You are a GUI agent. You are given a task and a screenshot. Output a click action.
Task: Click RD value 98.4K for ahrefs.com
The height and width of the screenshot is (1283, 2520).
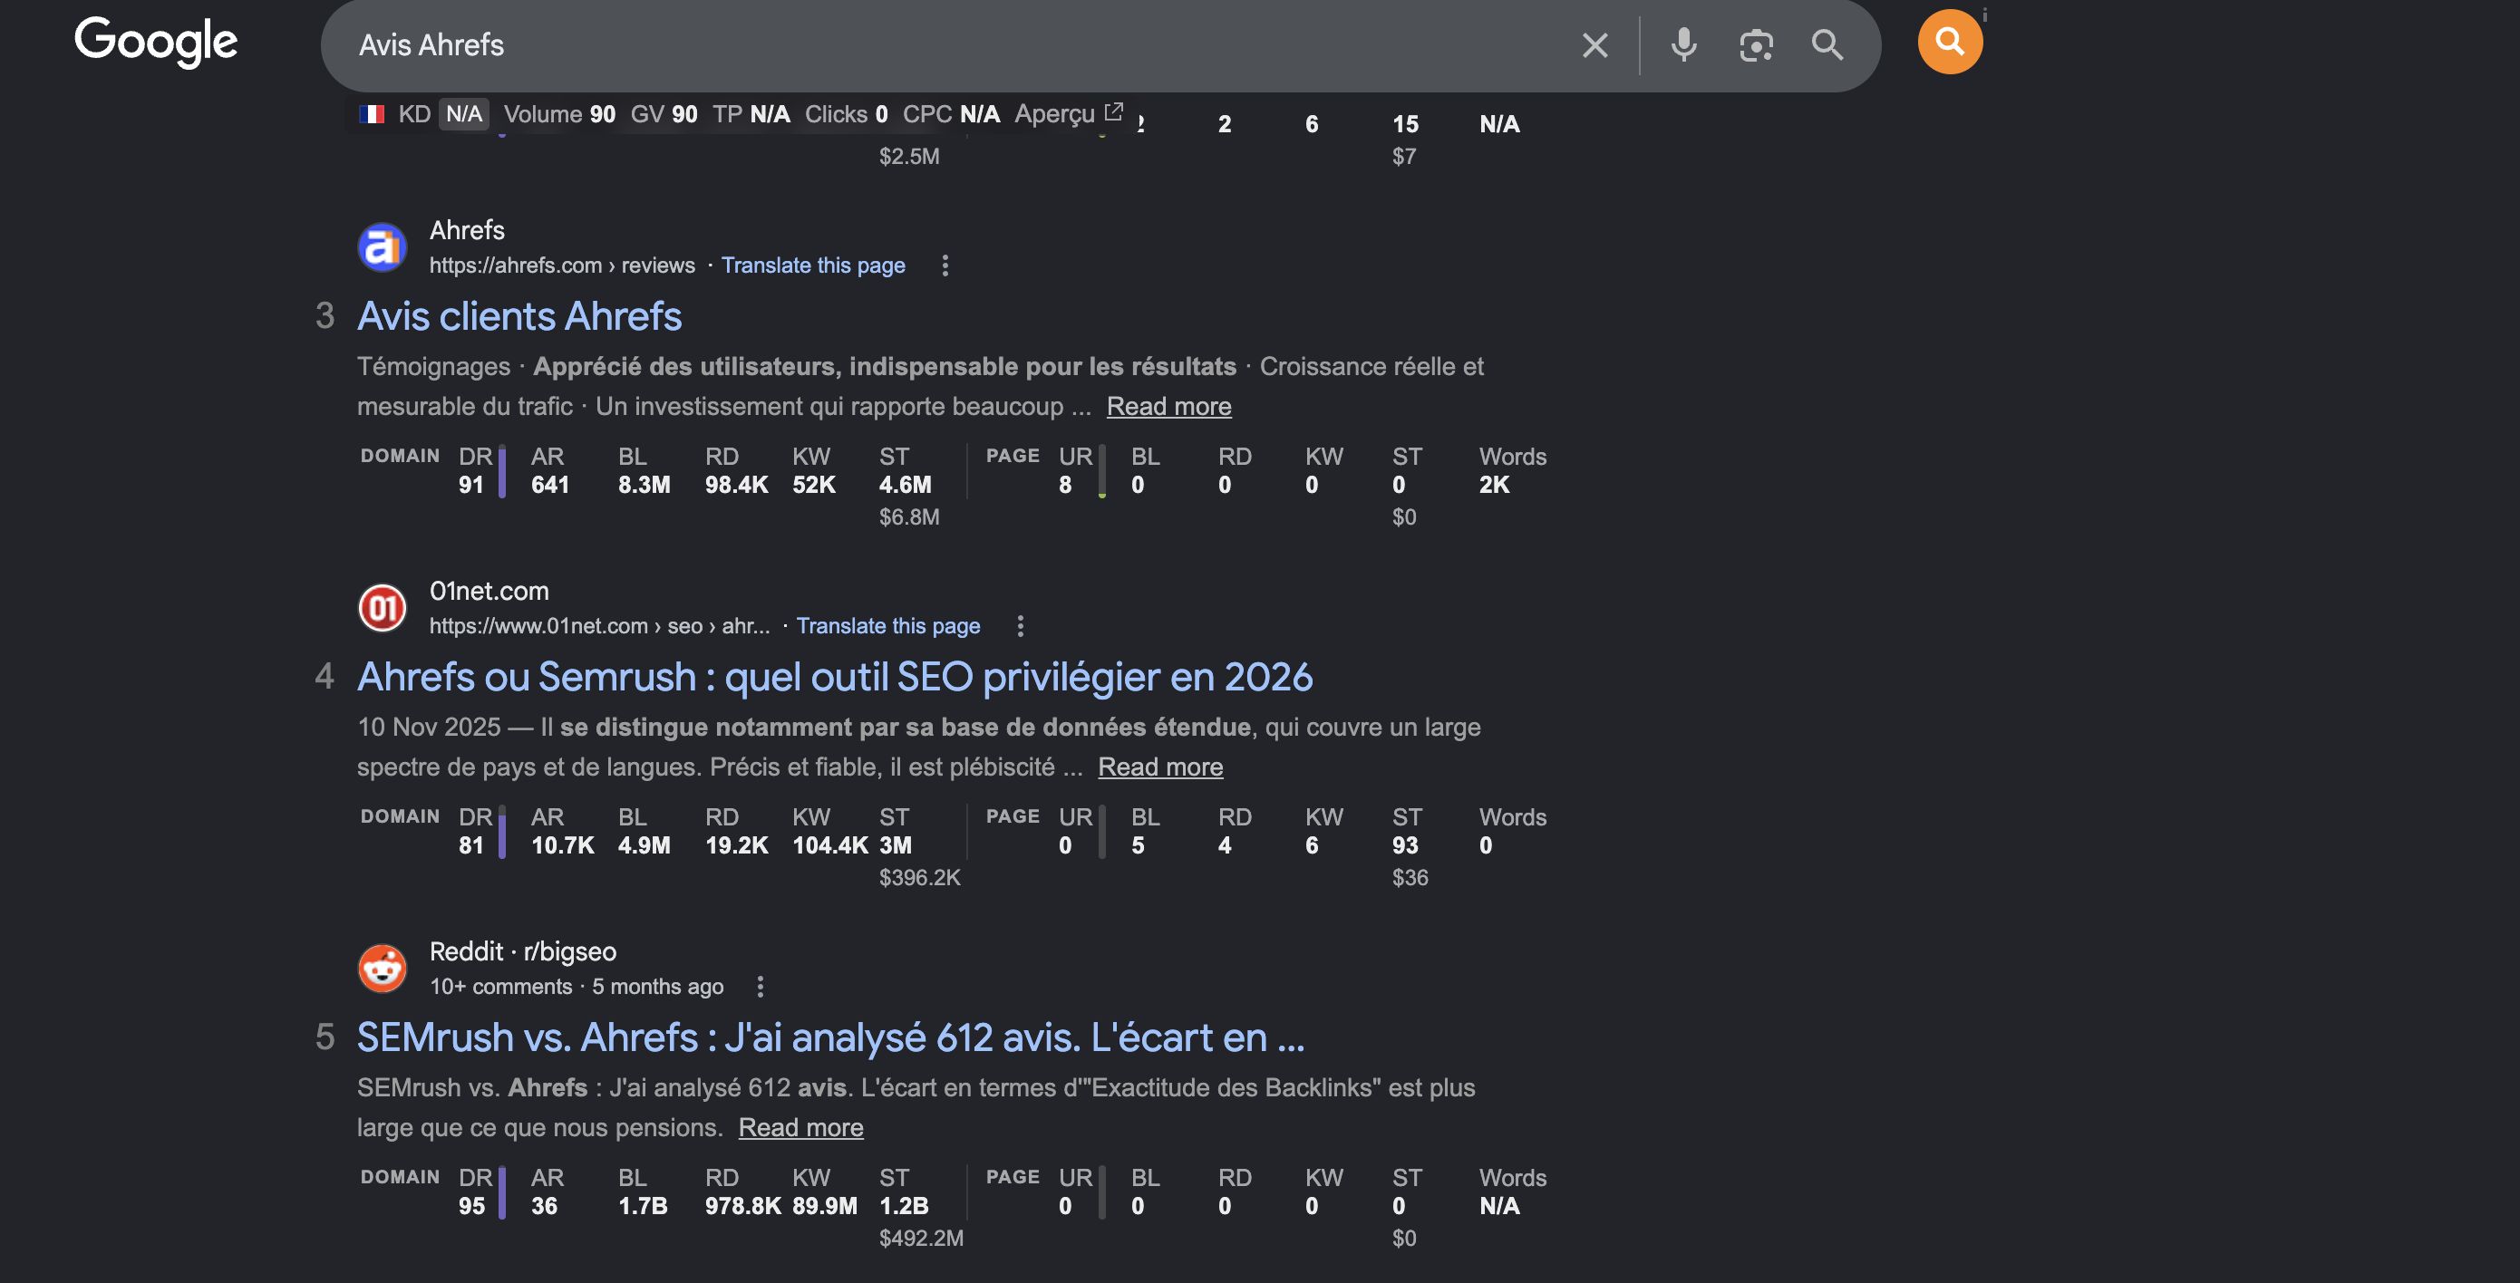pyautogui.click(x=737, y=485)
